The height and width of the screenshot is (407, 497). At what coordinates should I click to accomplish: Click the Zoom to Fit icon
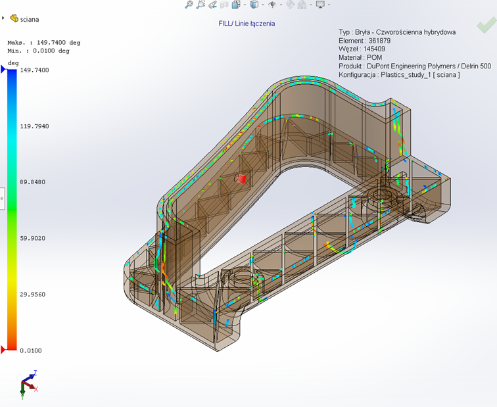tap(189, 5)
